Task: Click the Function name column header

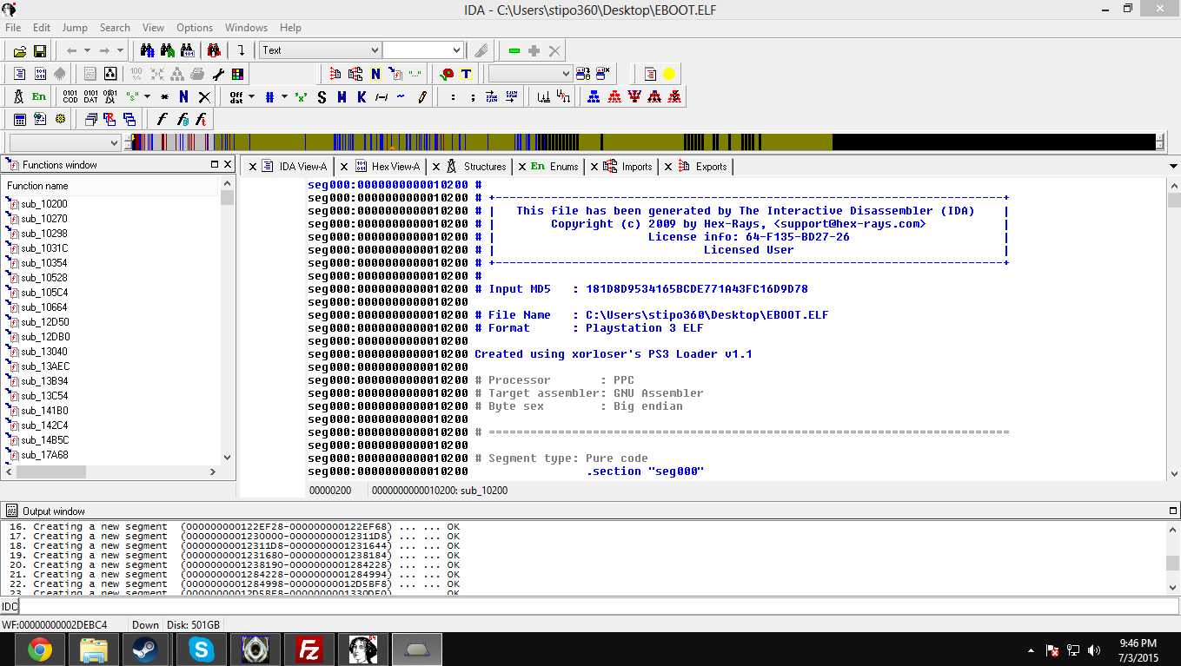Action: pyautogui.click(x=110, y=186)
